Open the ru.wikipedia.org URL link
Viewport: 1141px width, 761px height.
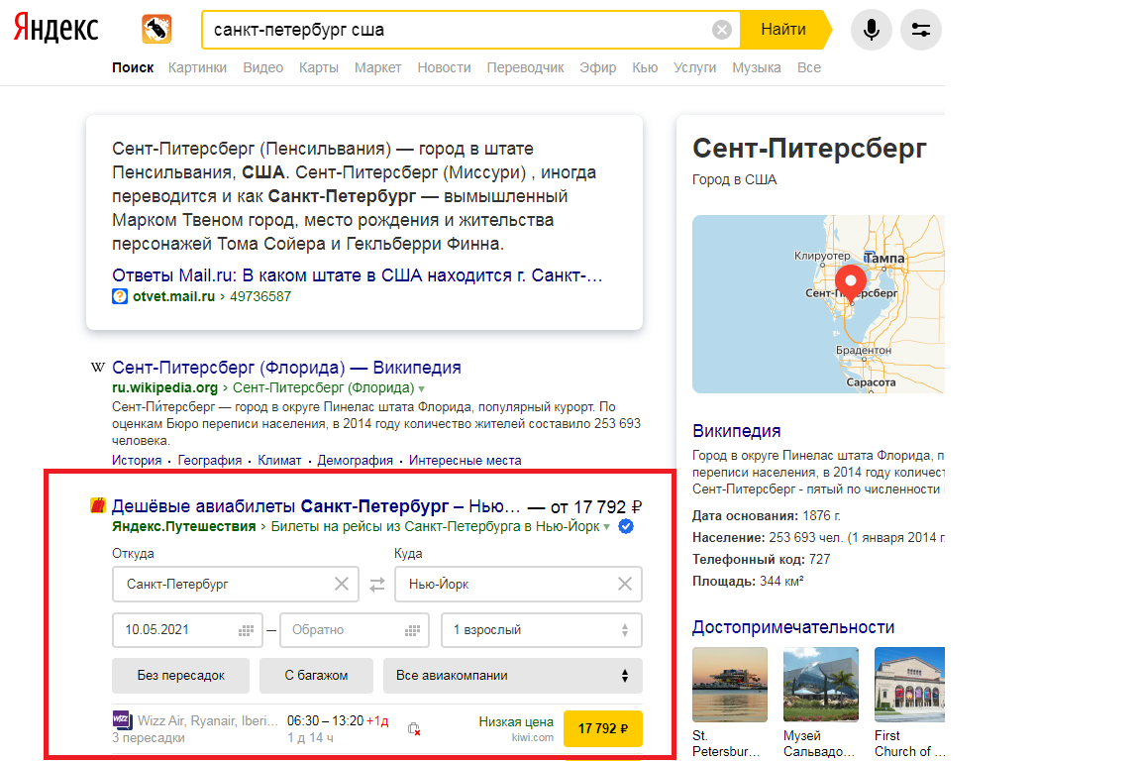point(164,388)
